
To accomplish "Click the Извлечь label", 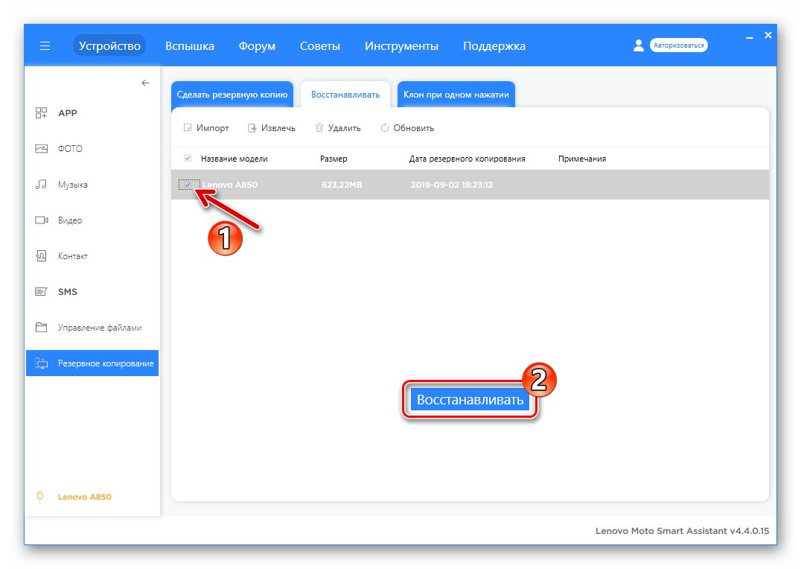I will point(278,128).
